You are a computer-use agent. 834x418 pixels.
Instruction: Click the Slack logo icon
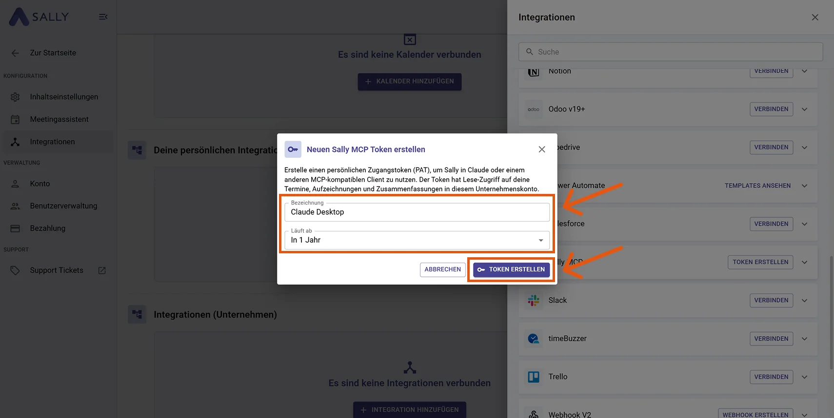(x=534, y=301)
